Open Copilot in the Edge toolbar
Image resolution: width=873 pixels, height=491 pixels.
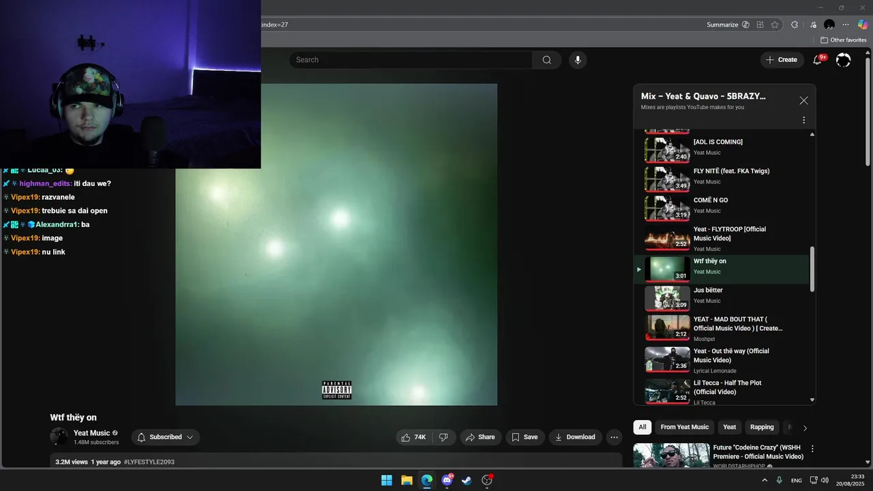coord(863,25)
